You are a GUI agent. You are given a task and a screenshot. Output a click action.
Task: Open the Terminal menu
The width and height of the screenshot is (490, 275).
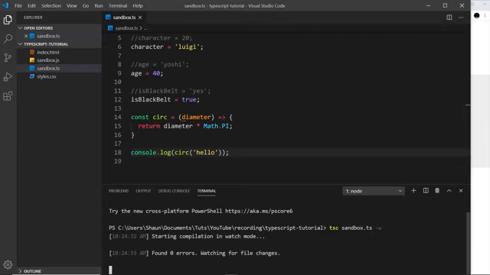click(x=118, y=5)
